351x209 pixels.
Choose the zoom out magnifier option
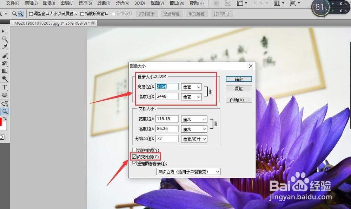coord(21,14)
